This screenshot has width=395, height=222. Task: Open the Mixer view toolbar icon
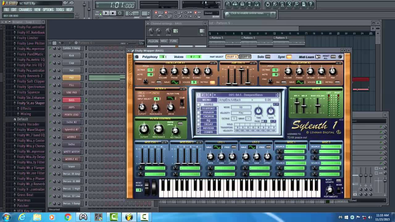257,4
